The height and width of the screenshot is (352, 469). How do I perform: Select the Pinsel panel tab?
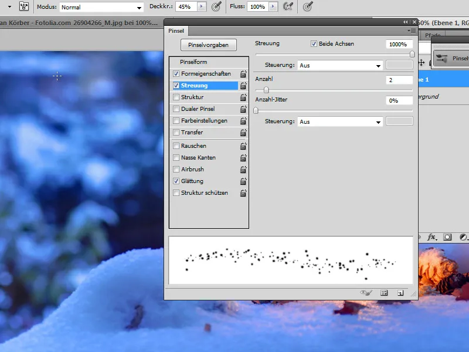click(x=176, y=31)
